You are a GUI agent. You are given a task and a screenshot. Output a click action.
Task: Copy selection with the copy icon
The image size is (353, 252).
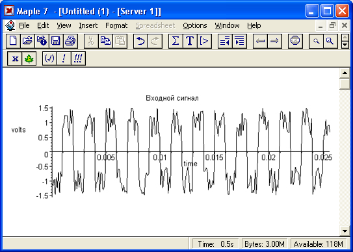coord(105,41)
